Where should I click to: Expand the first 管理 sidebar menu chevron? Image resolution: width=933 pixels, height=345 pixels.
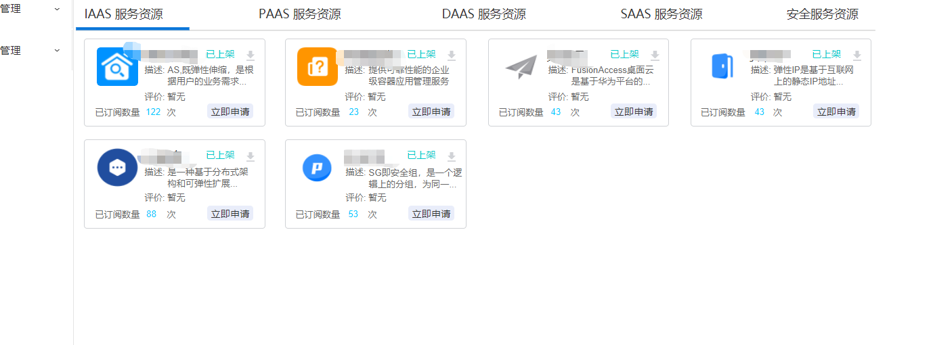[x=57, y=9]
